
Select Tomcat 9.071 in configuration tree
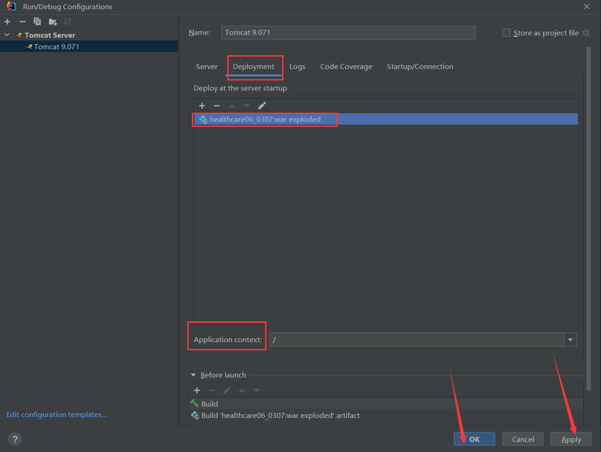pos(89,46)
